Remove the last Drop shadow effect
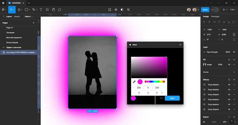Image resolution: width=238 pixels, height=125 pixels. [x=234, y=109]
